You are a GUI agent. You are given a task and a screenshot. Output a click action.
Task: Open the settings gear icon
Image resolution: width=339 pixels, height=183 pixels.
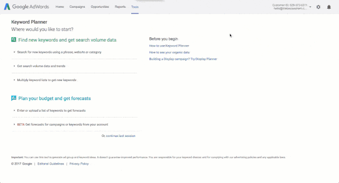pyautogui.click(x=318, y=7)
